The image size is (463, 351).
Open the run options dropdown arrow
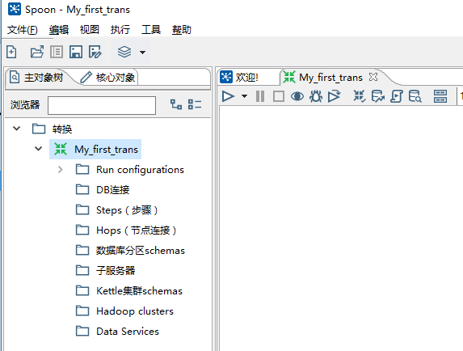[x=244, y=96]
